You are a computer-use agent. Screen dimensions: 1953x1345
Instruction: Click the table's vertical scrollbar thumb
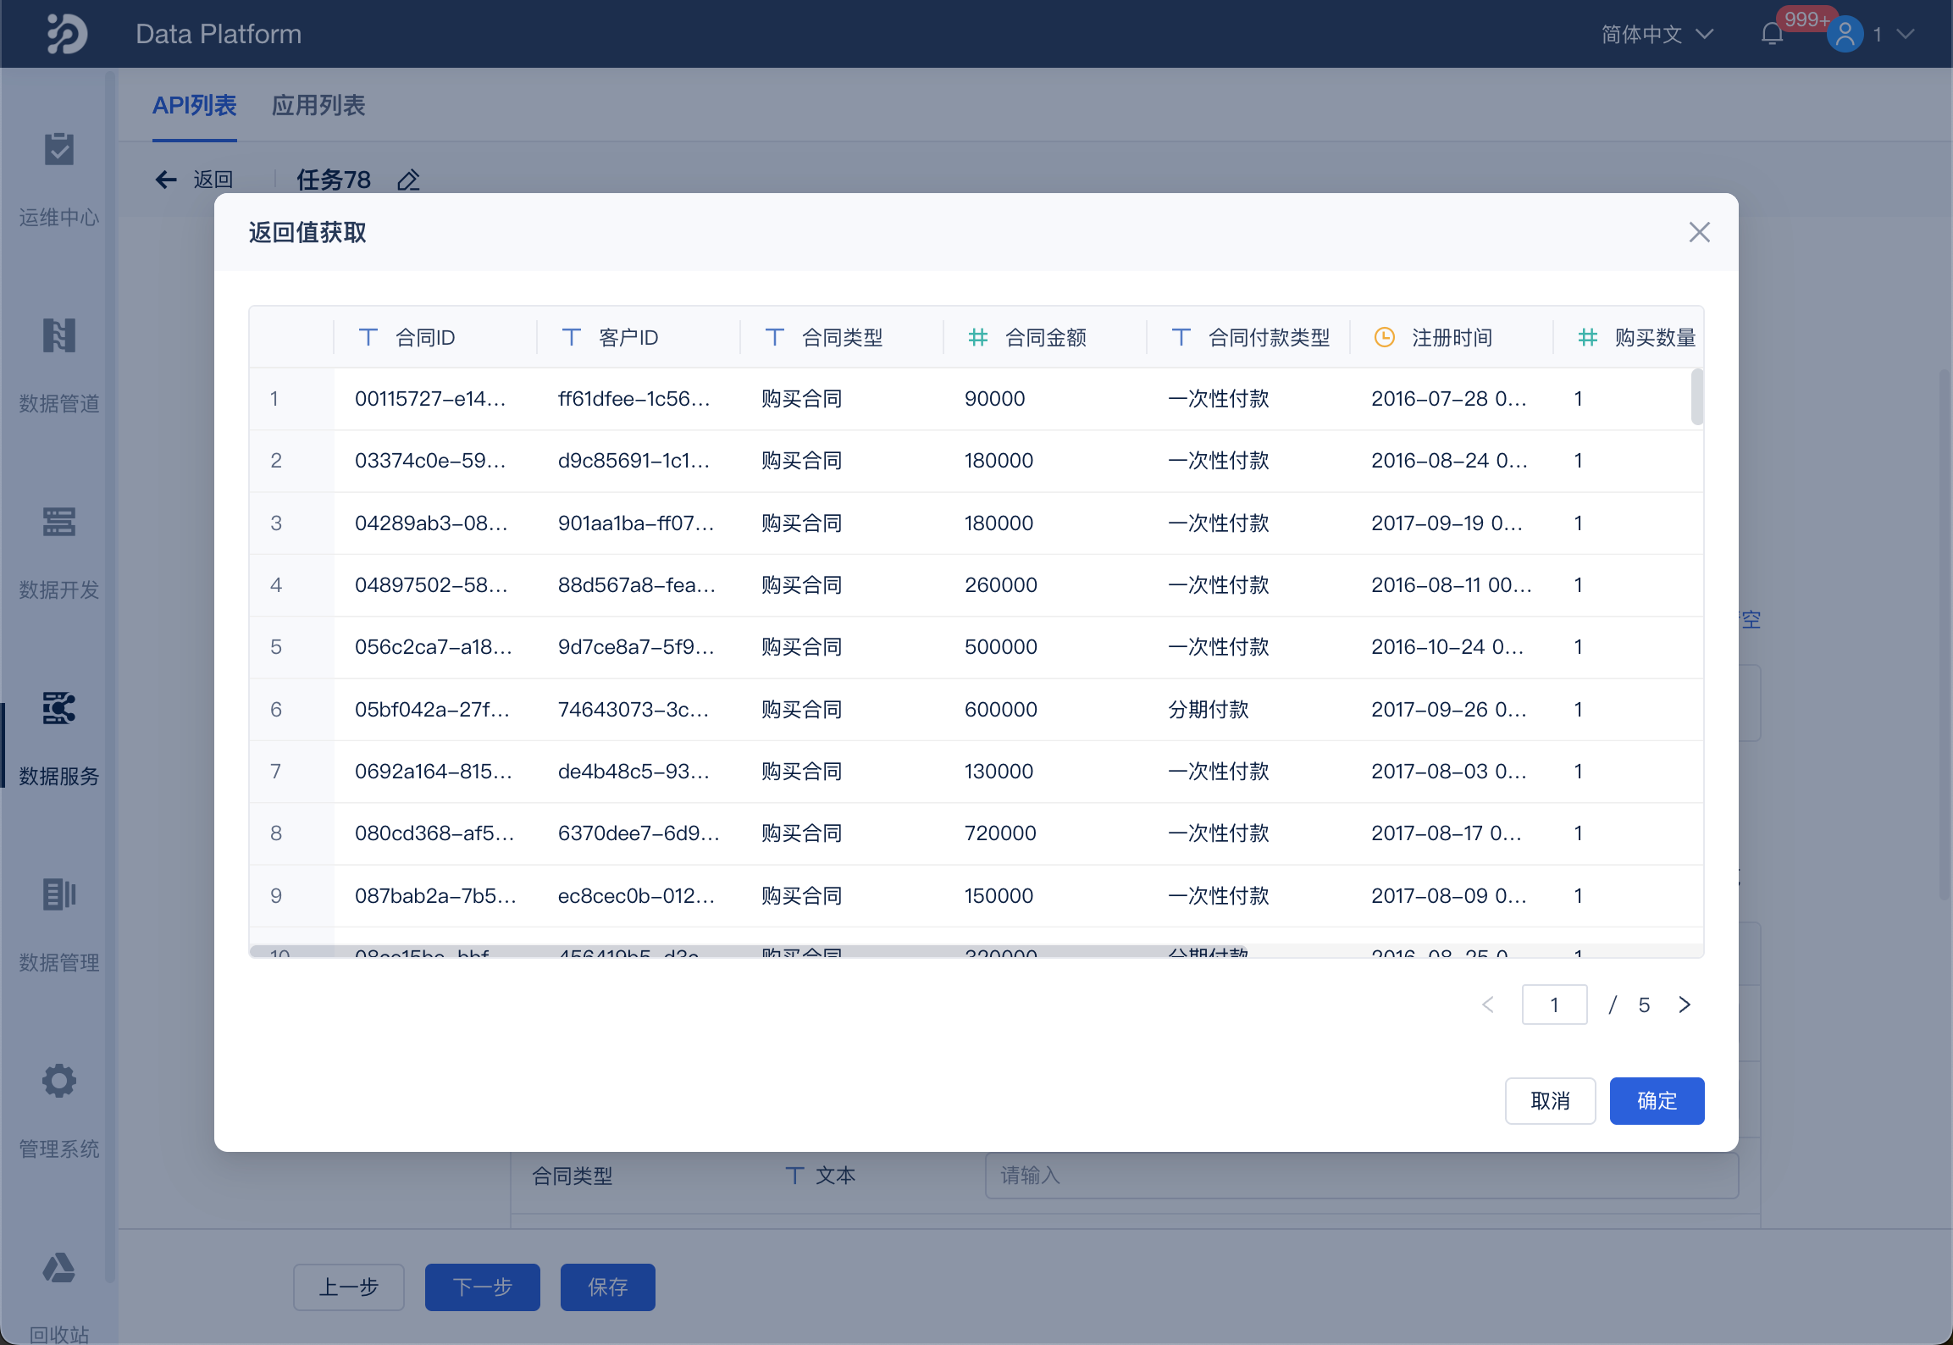coord(1696,396)
